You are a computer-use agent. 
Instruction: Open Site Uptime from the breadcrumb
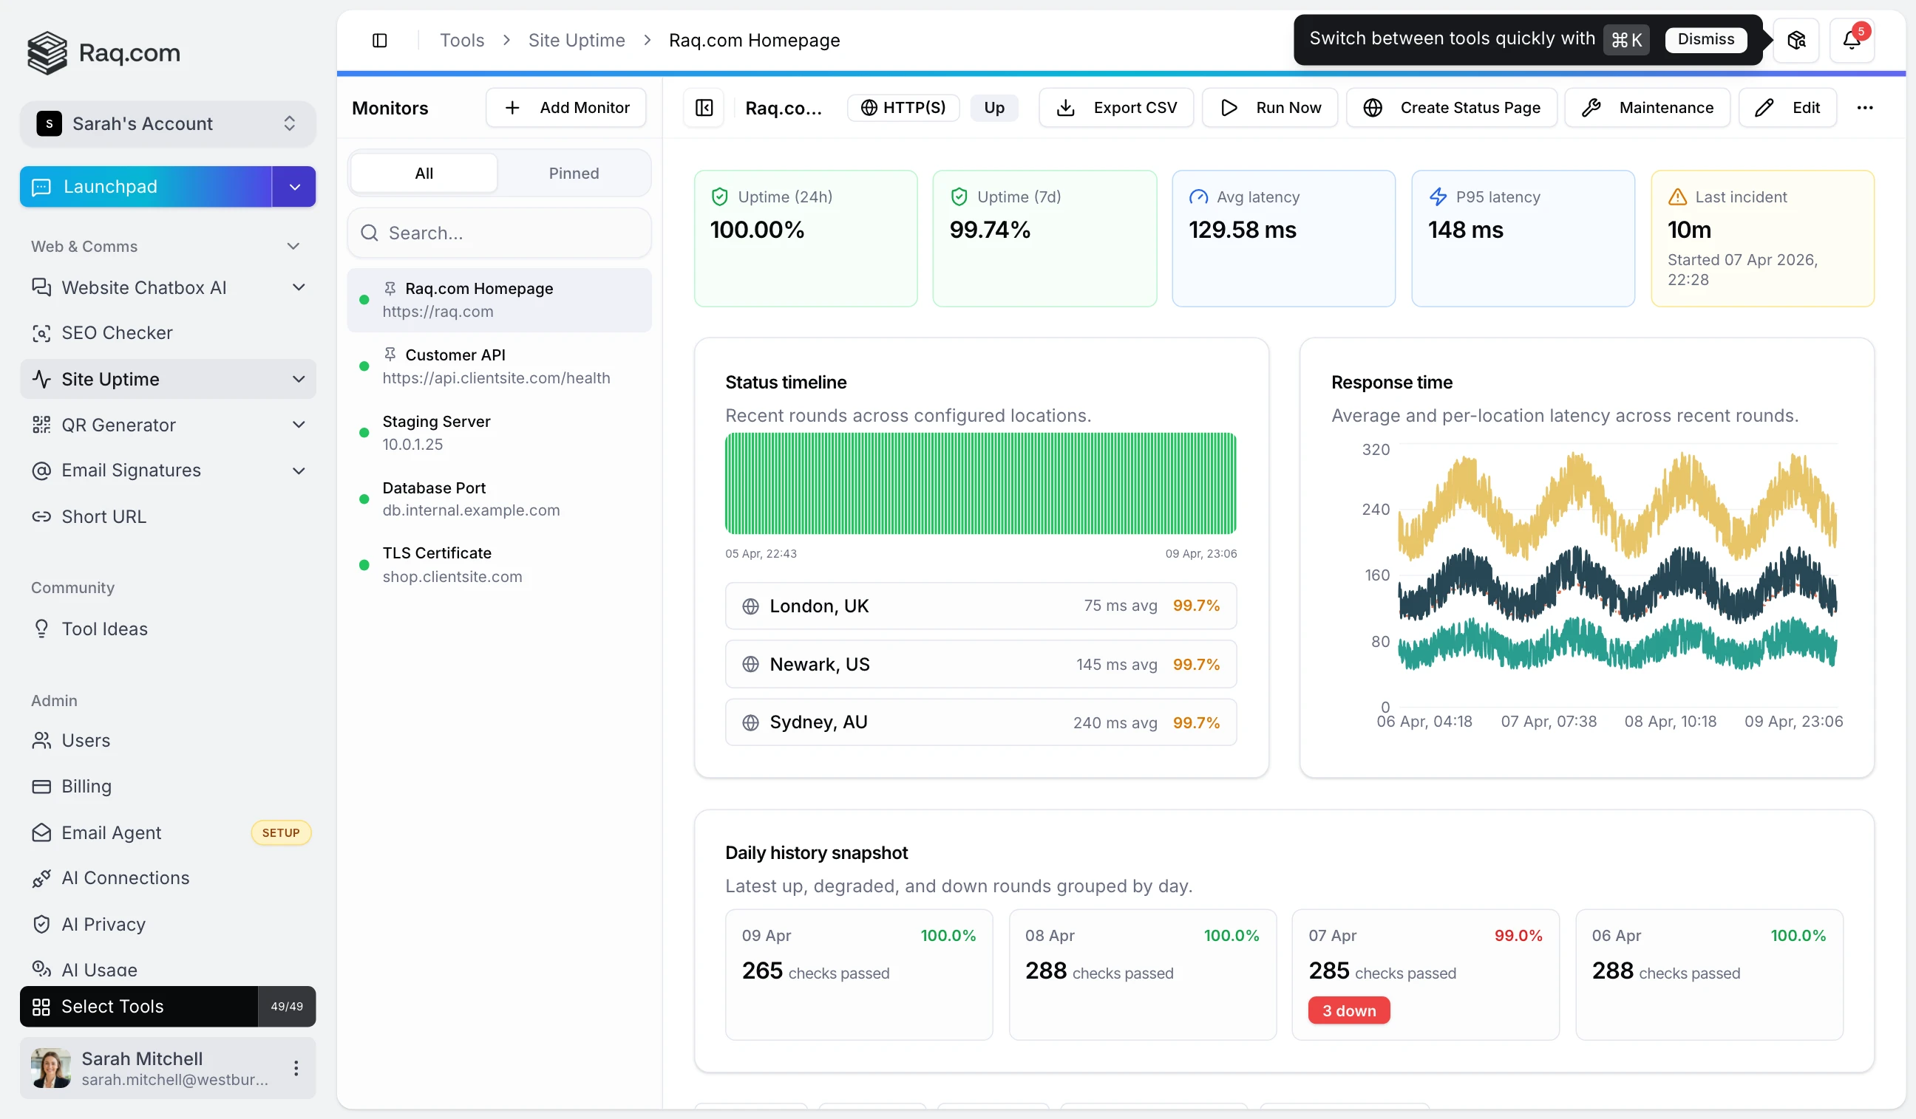pyautogui.click(x=576, y=39)
